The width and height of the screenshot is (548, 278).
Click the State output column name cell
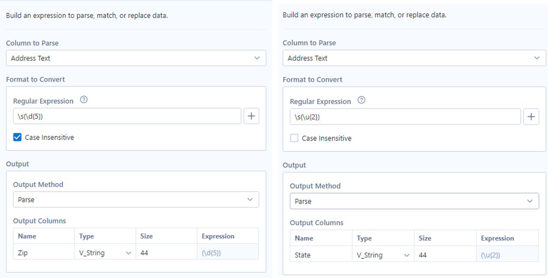[x=302, y=255]
